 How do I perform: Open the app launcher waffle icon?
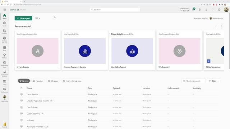pyautogui.click(x=5, y=10)
